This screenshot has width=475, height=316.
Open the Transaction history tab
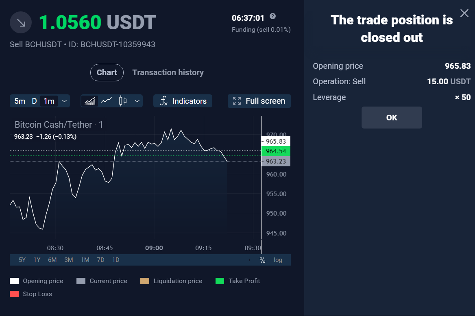(168, 72)
